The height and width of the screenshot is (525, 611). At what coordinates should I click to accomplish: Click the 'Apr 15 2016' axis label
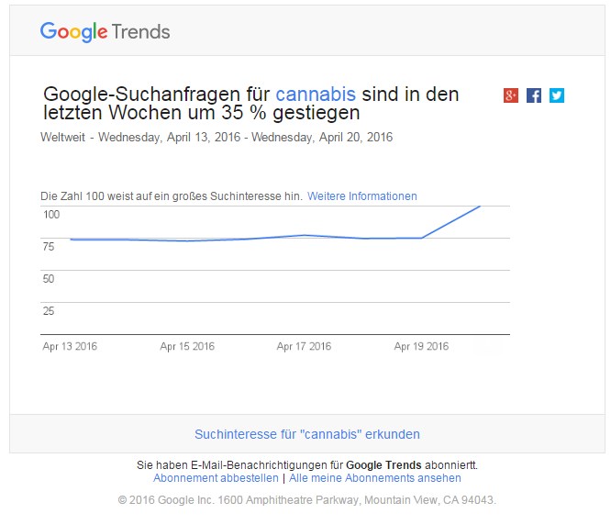[187, 347]
